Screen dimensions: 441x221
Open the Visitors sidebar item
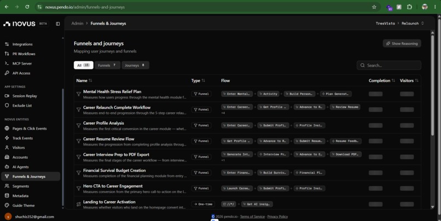tap(19, 148)
